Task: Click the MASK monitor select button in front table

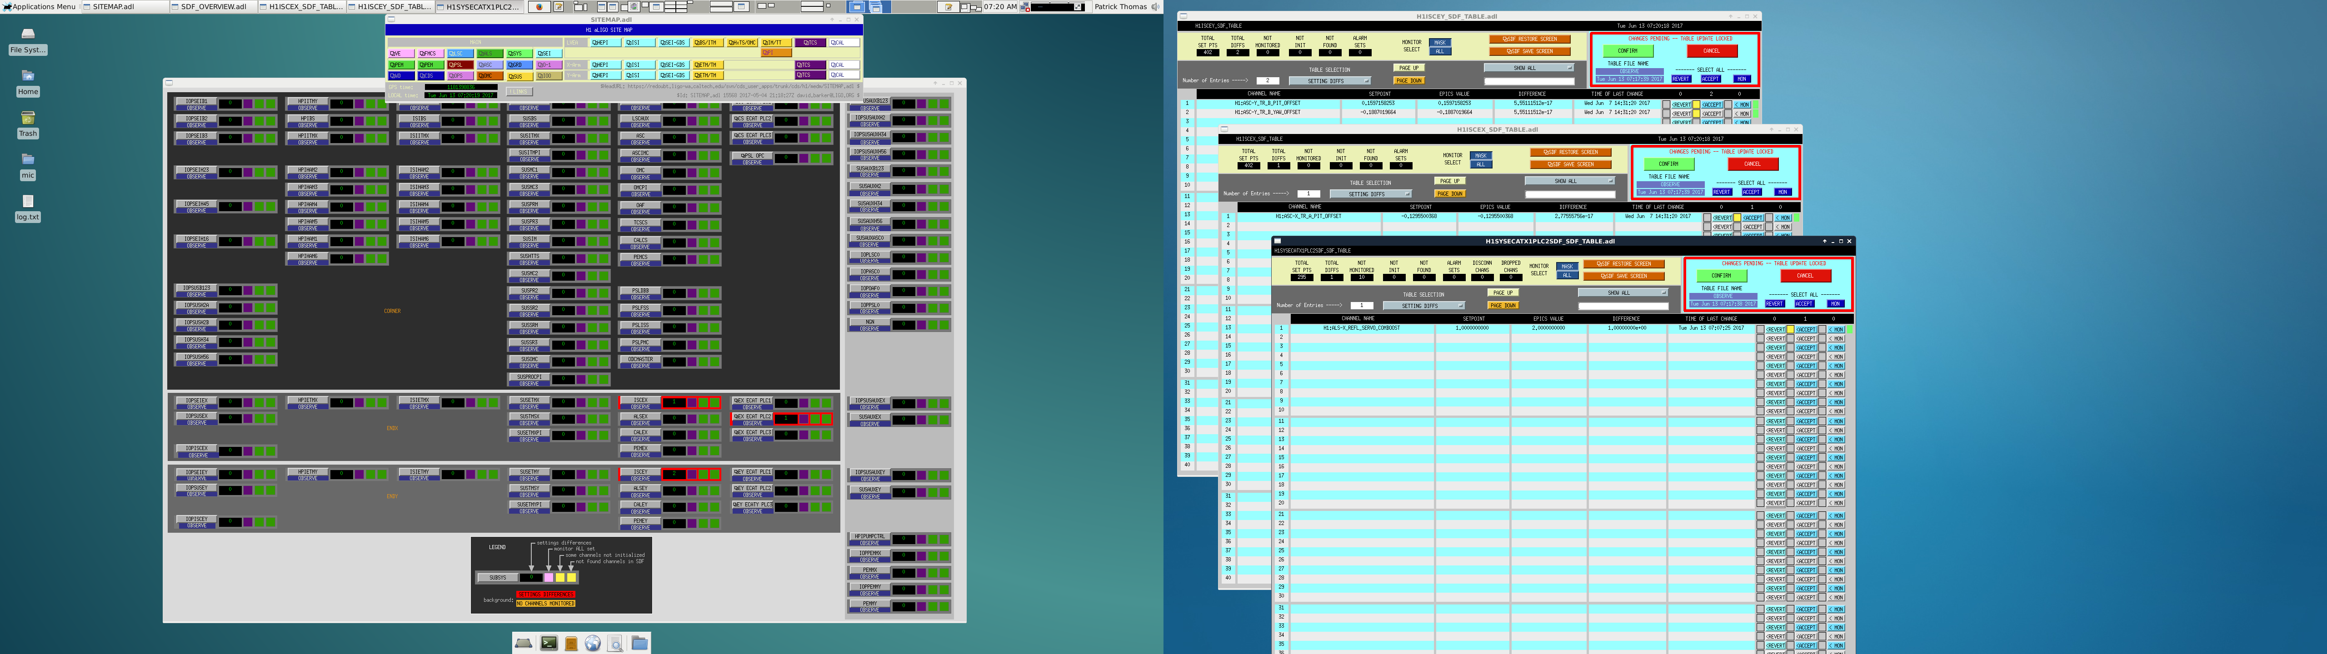Action: point(1566,267)
